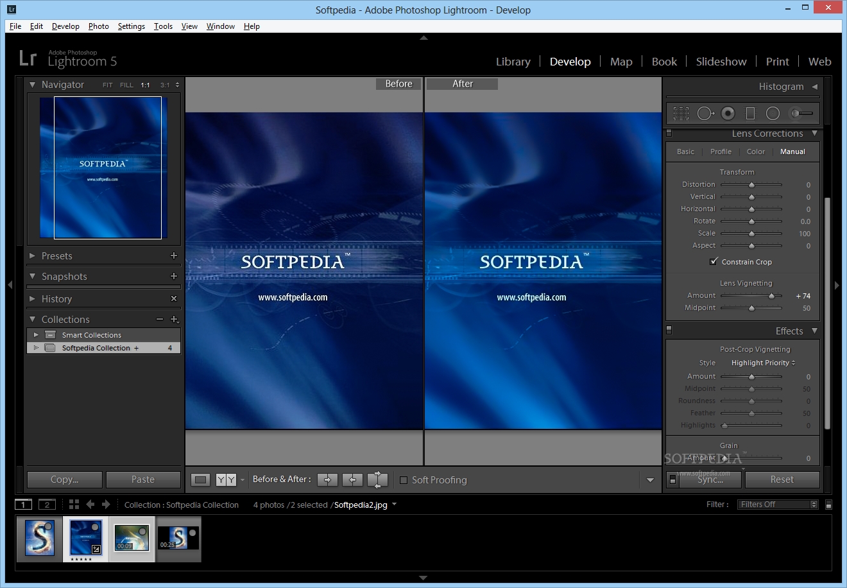The width and height of the screenshot is (847, 588).
Task: Copy After settings to Before
Action: pyautogui.click(x=352, y=480)
